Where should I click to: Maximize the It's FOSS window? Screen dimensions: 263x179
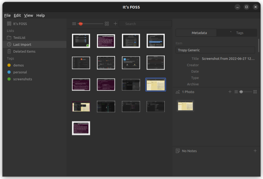point(246,7)
